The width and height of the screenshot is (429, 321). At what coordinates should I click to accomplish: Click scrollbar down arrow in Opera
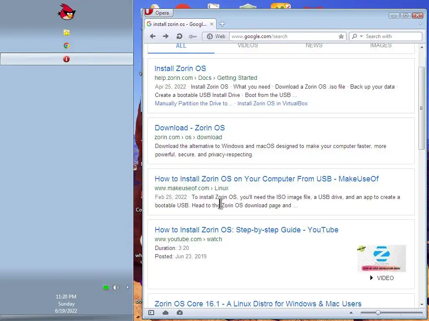click(421, 304)
